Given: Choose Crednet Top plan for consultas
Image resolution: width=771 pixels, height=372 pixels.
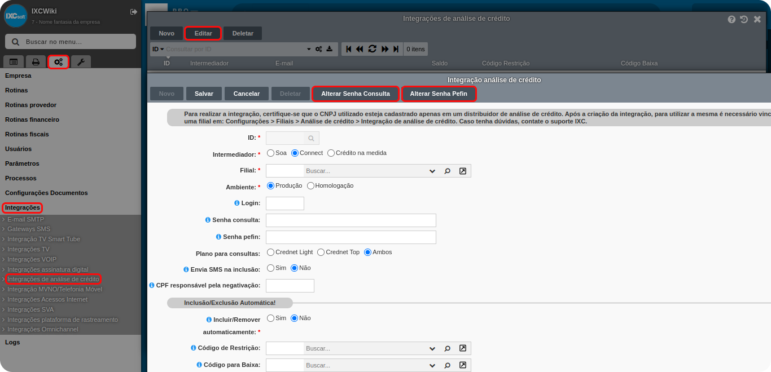Looking at the screenshot, I should (321, 252).
